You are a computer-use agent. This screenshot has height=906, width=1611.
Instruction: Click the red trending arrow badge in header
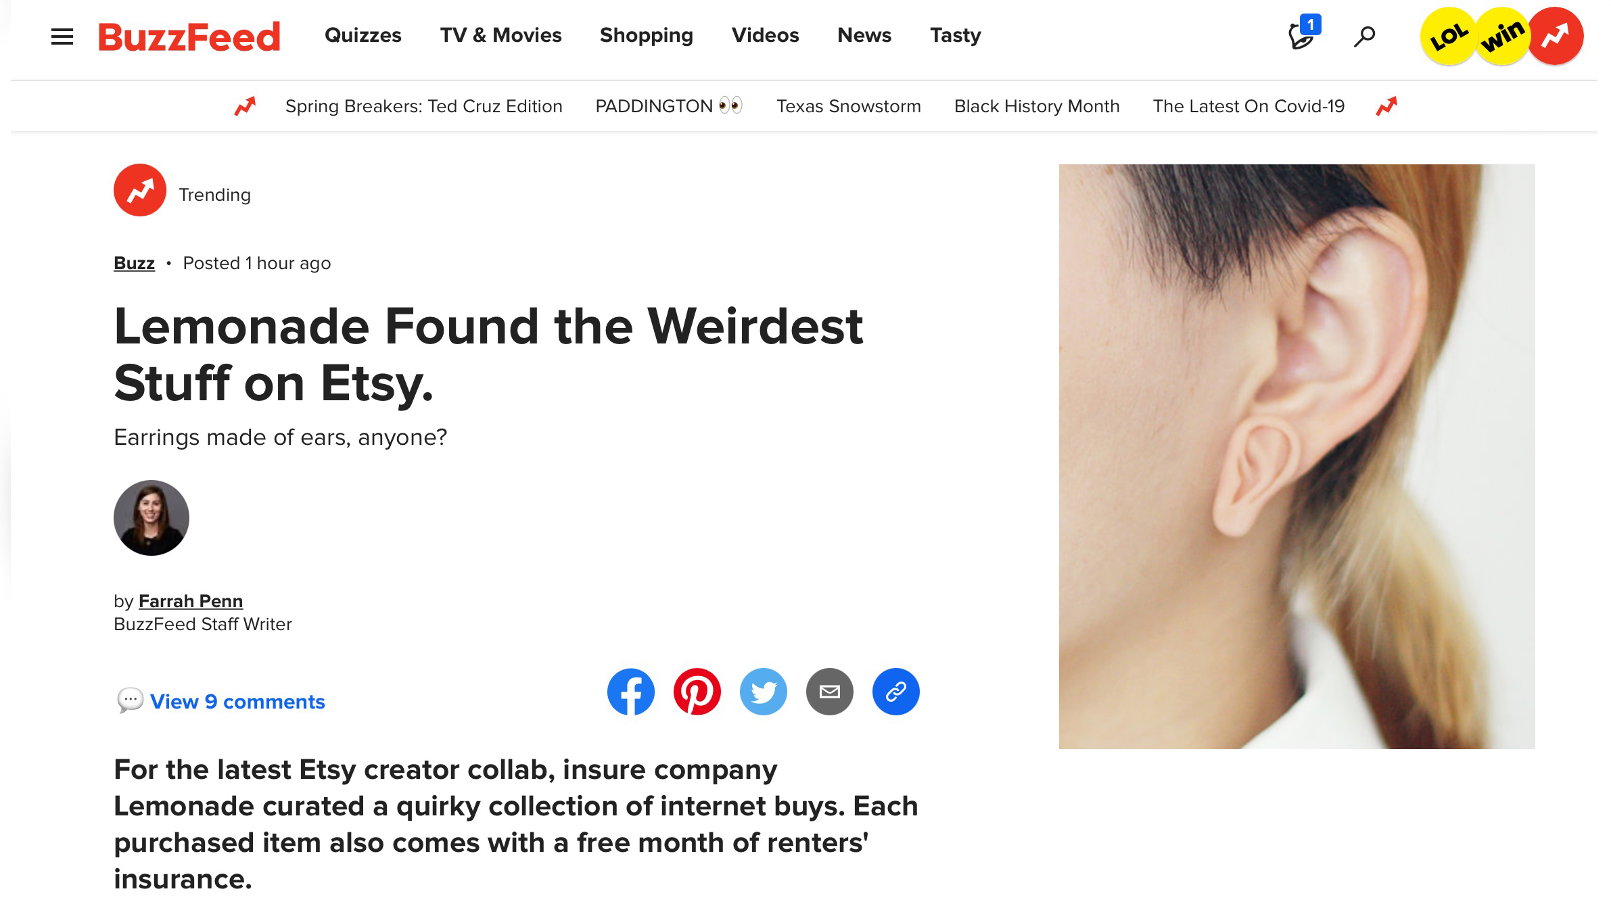[x=1556, y=37]
